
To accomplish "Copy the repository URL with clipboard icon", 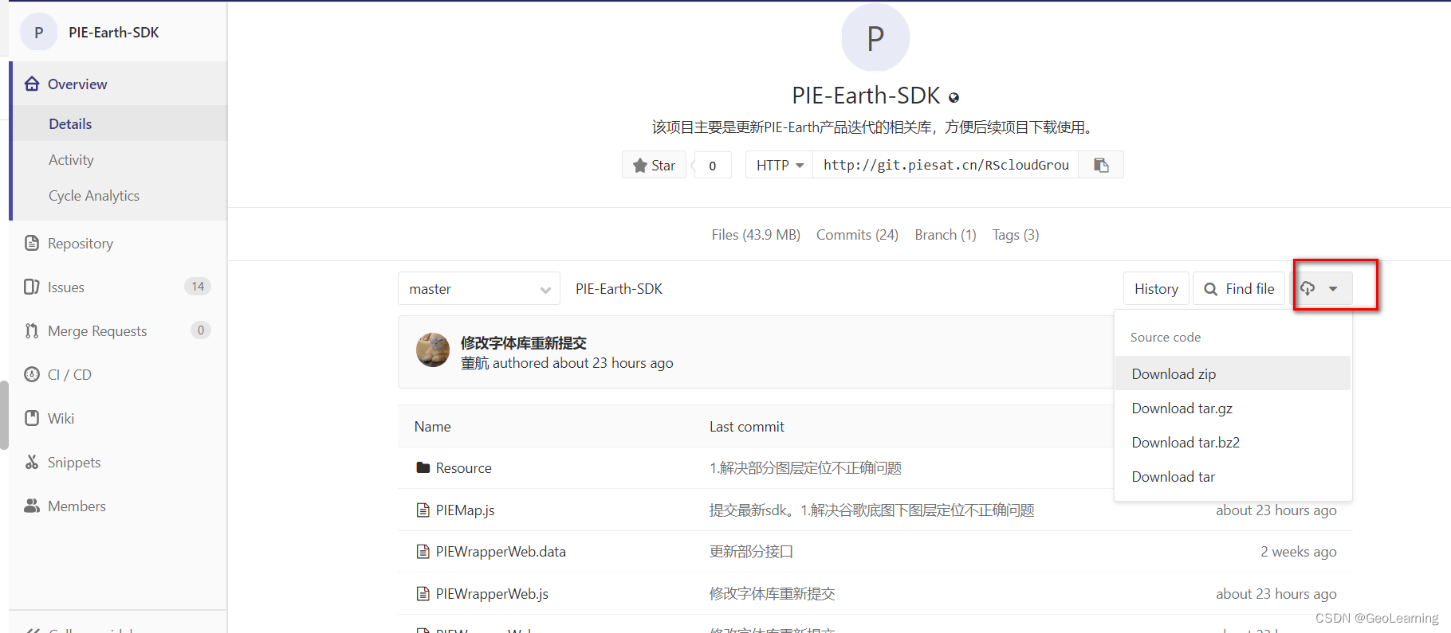I will coord(1101,165).
